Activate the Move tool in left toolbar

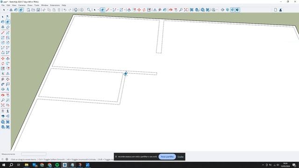[3, 58]
